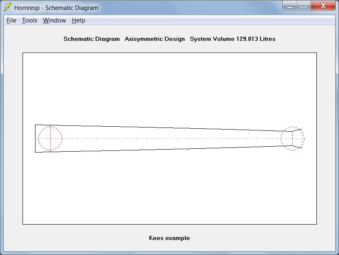Click the red dashed driver circle
This screenshot has height=255, width=339.
point(51,138)
